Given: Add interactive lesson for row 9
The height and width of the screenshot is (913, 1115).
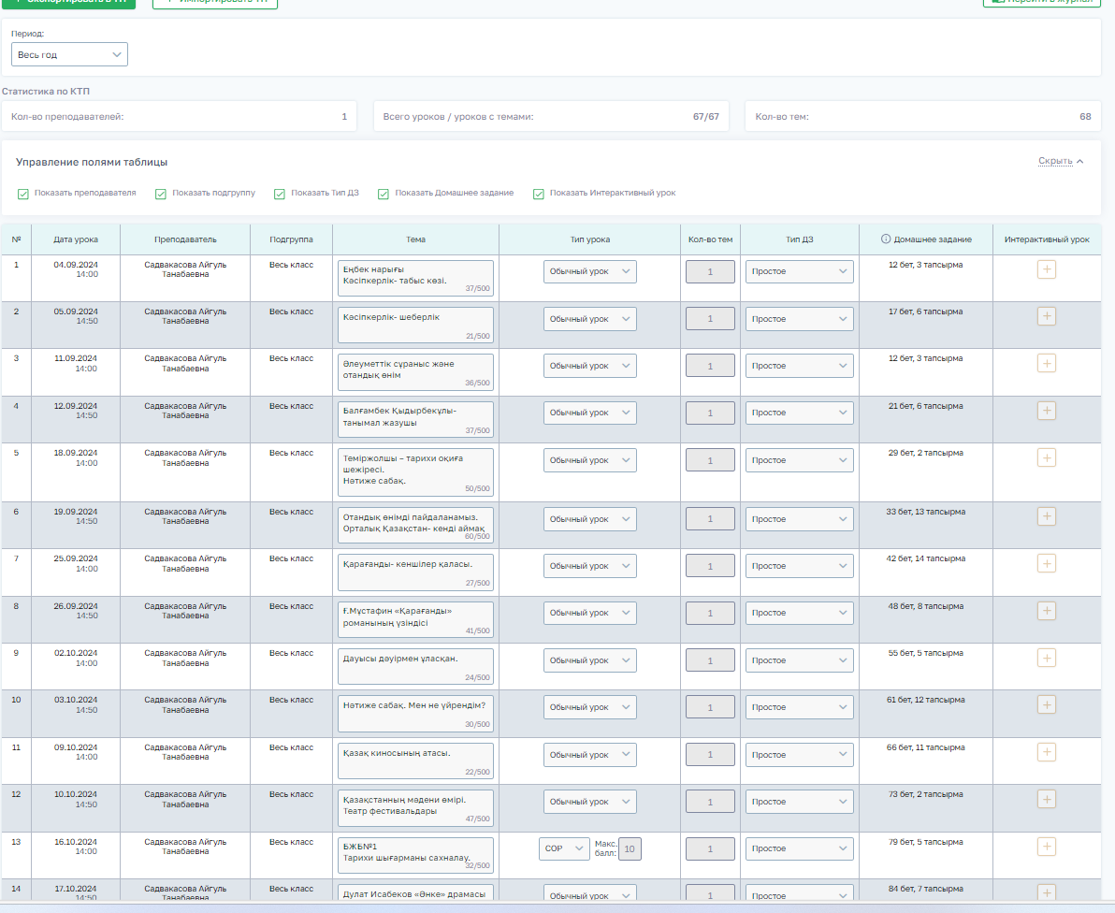Looking at the screenshot, I should tap(1047, 658).
